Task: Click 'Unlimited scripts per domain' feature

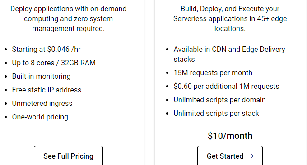Action: pyautogui.click(x=219, y=100)
